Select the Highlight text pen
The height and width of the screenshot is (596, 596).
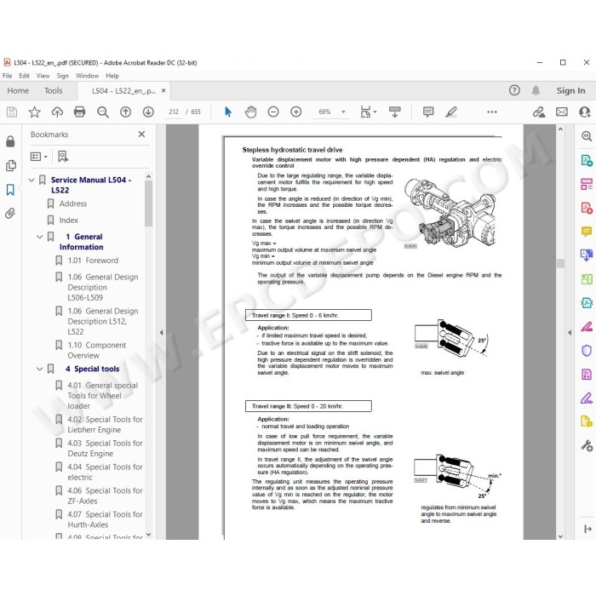[x=451, y=112]
